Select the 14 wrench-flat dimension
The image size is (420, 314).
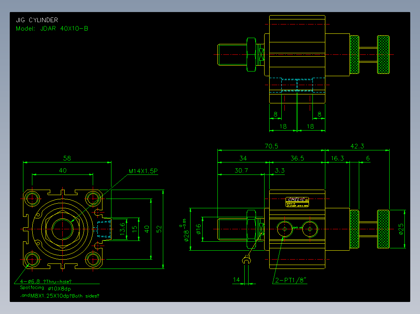[x=236, y=279]
